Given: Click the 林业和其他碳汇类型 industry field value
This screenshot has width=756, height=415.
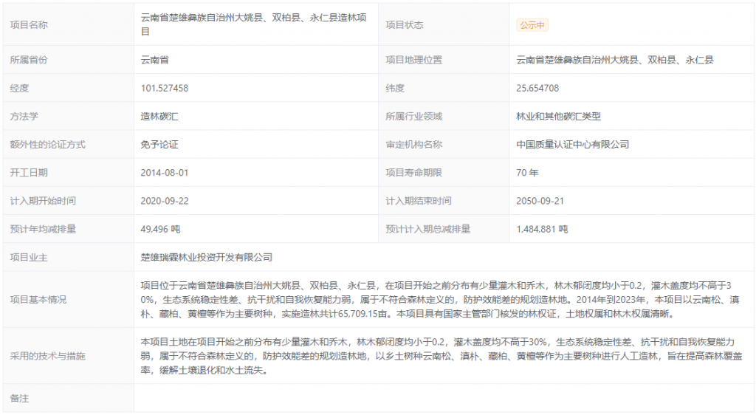Looking at the screenshot, I should click(559, 116).
